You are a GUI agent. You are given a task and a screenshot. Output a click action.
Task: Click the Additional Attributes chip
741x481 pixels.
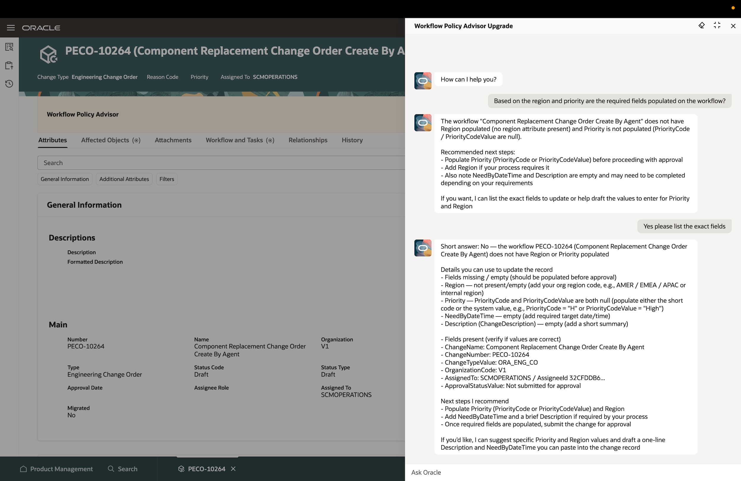click(x=124, y=179)
